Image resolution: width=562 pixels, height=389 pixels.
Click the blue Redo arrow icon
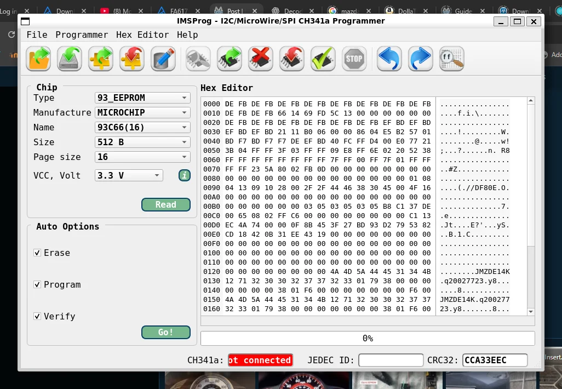click(x=421, y=59)
